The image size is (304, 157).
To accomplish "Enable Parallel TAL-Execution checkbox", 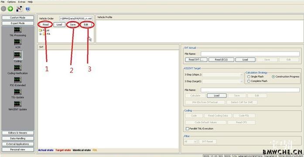I will point(187,129).
